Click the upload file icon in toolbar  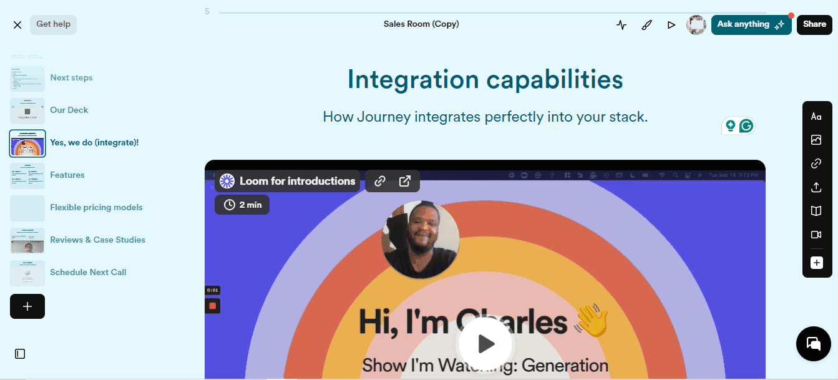pos(816,187)
